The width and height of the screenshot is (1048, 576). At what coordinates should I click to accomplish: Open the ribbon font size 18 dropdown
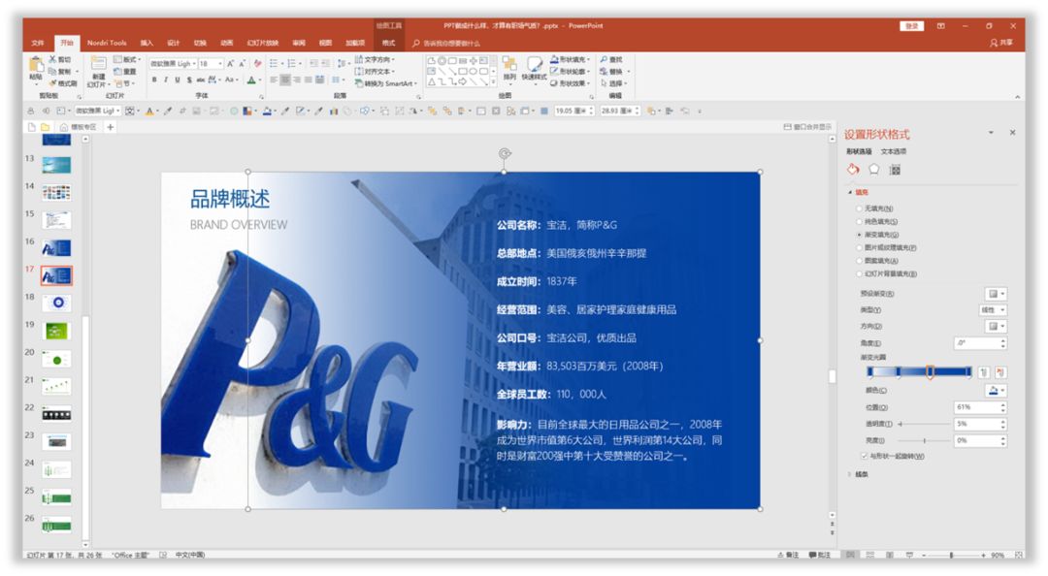click(x=220, y=63)
